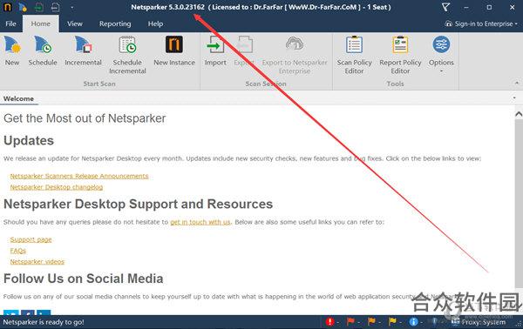Switch to the Reporting ribbon tab
Viewport: 523px width, 329px height.
click(115, 23)
